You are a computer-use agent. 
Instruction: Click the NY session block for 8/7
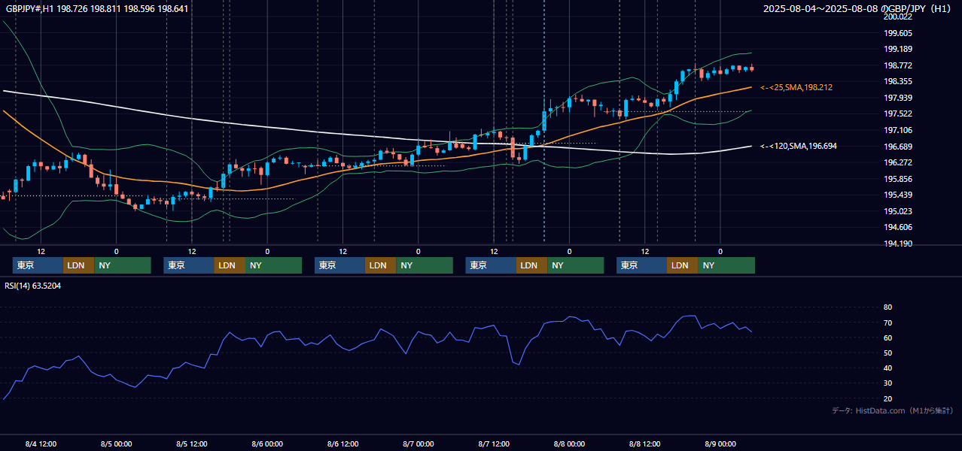(x=575, y=265)
